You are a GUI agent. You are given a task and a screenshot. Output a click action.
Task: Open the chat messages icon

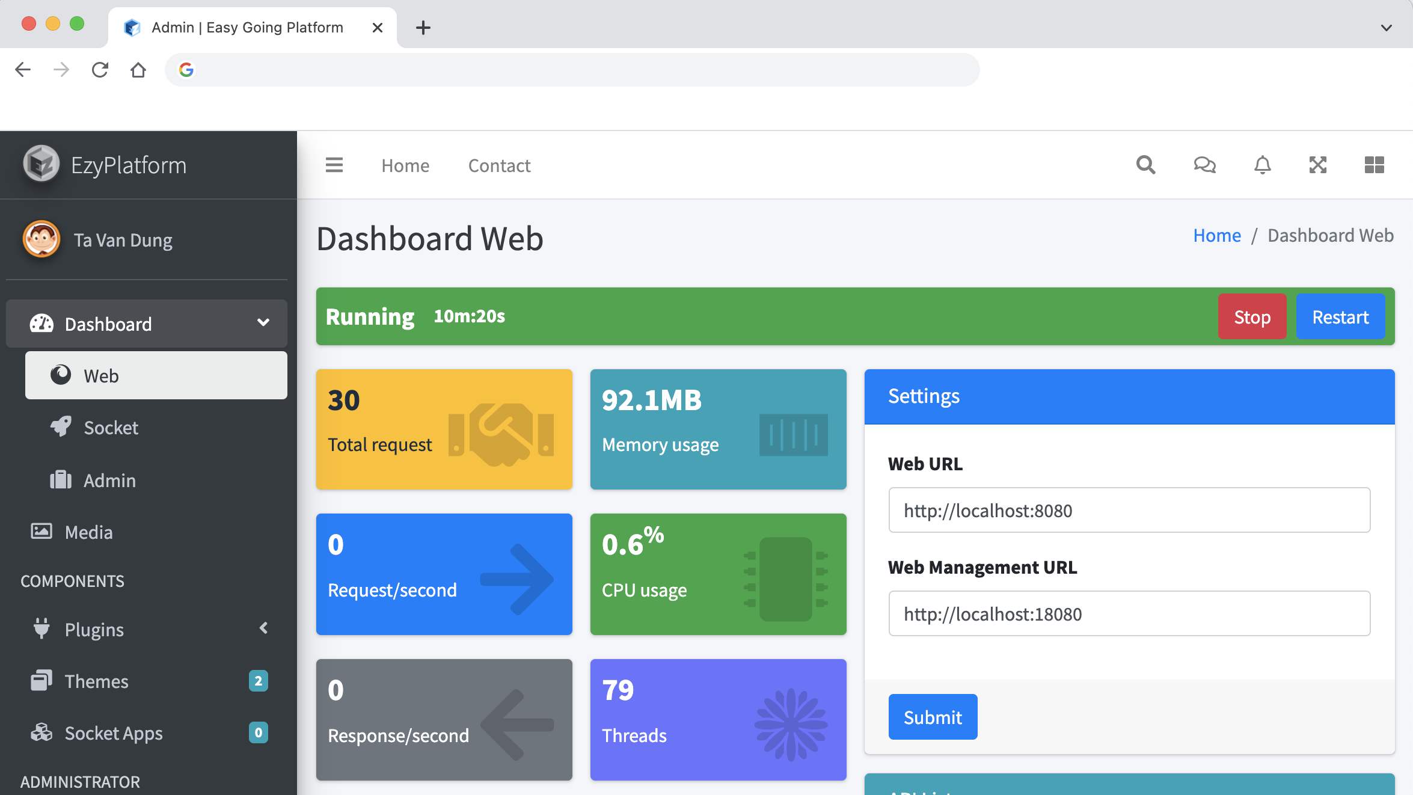click(1204, 165)
